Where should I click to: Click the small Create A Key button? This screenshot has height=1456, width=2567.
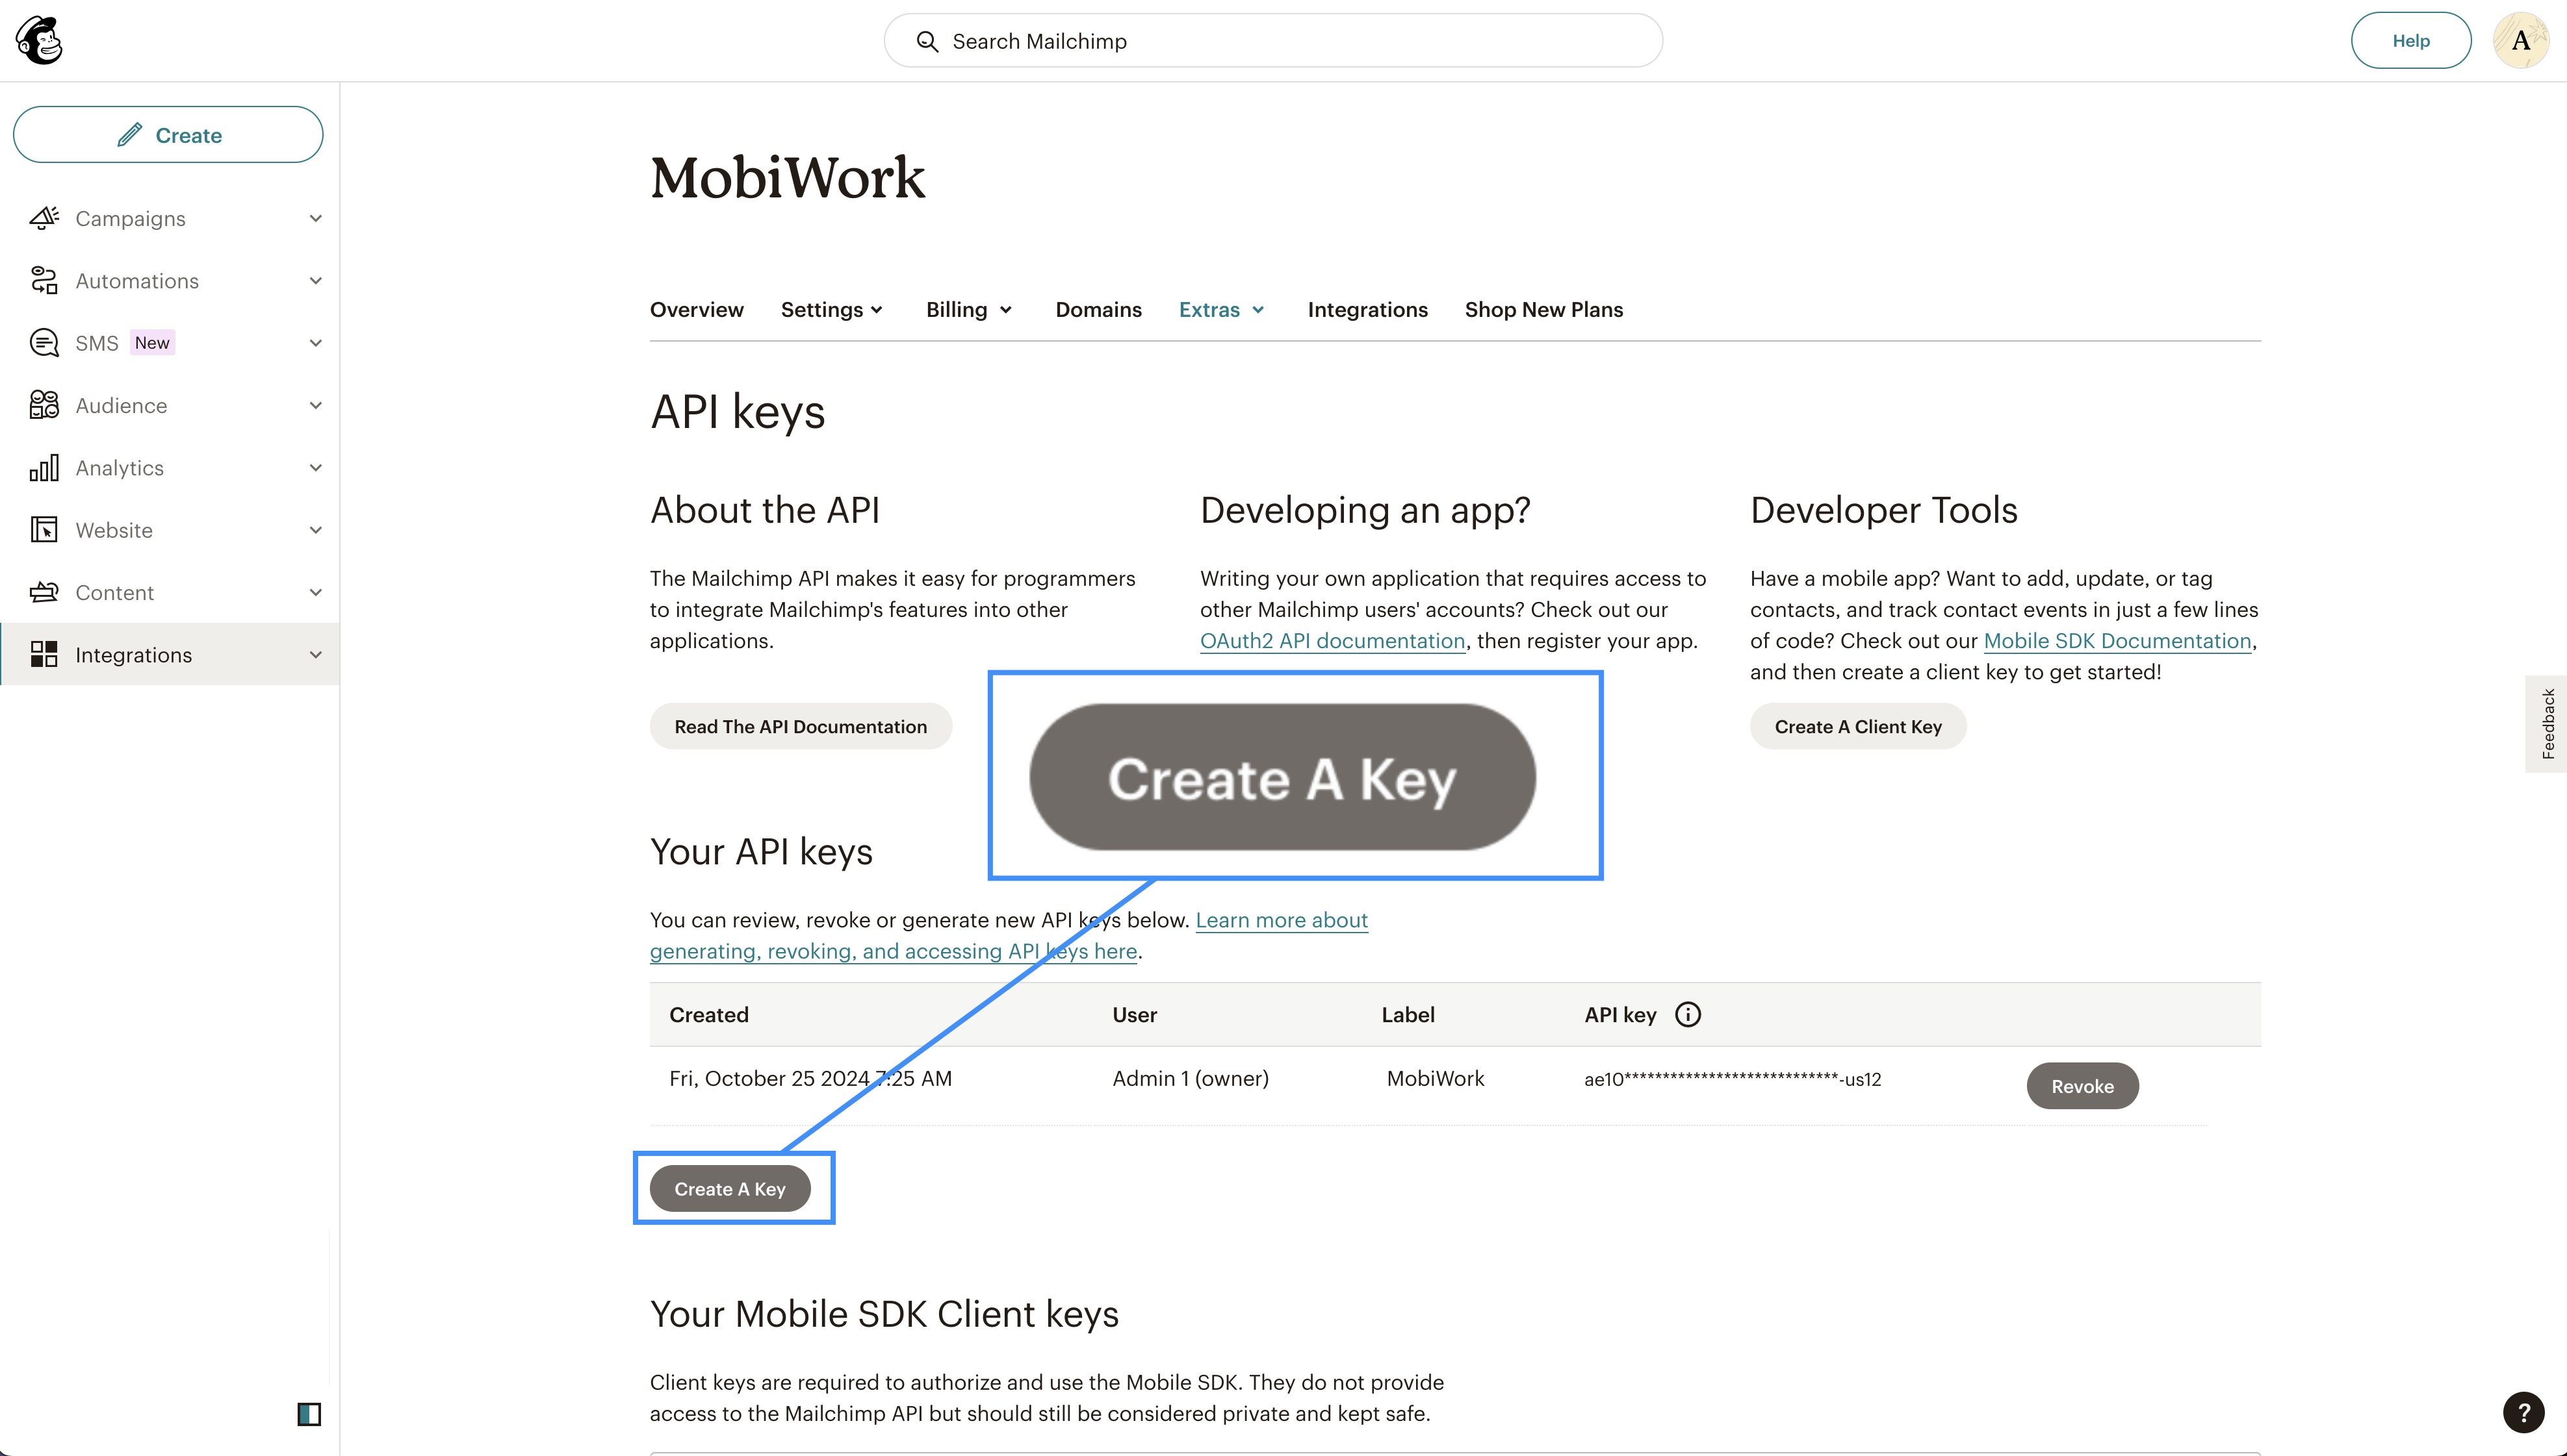pyautogui.click(x=729, y=1189)
